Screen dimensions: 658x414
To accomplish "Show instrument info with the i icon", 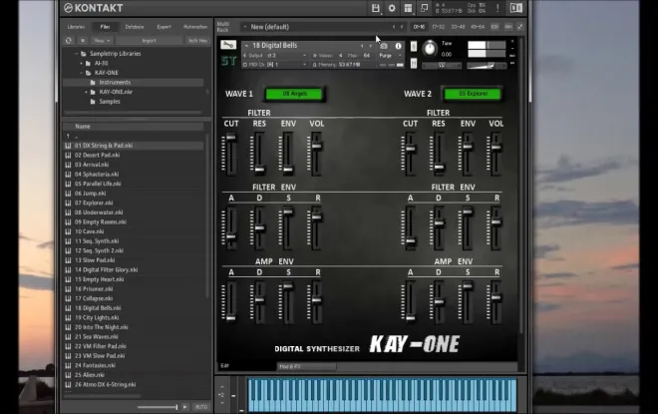I will pos(398,46).
